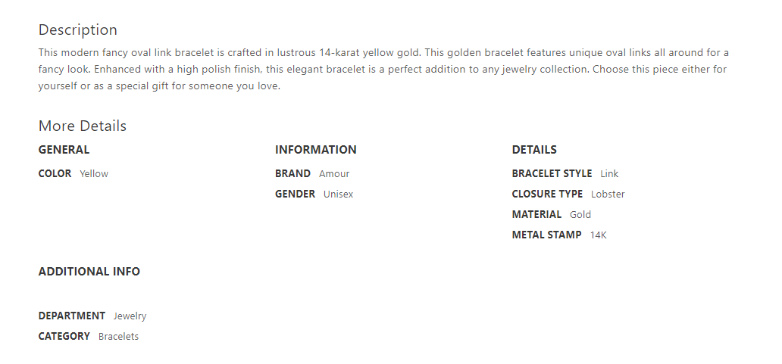
Task: Click the Amour brand name
Action: pyautogui.click(x=334, y=174)
